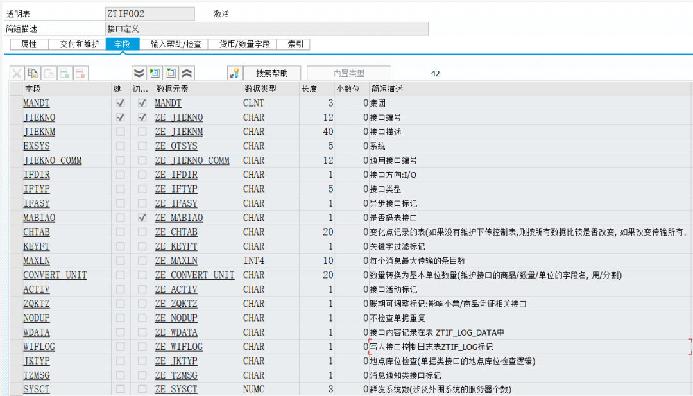Image resolution: width=693 pixels, height=396 pixels.
Task: Click the Insert Row icon
Action: click(x=65, y=73)
